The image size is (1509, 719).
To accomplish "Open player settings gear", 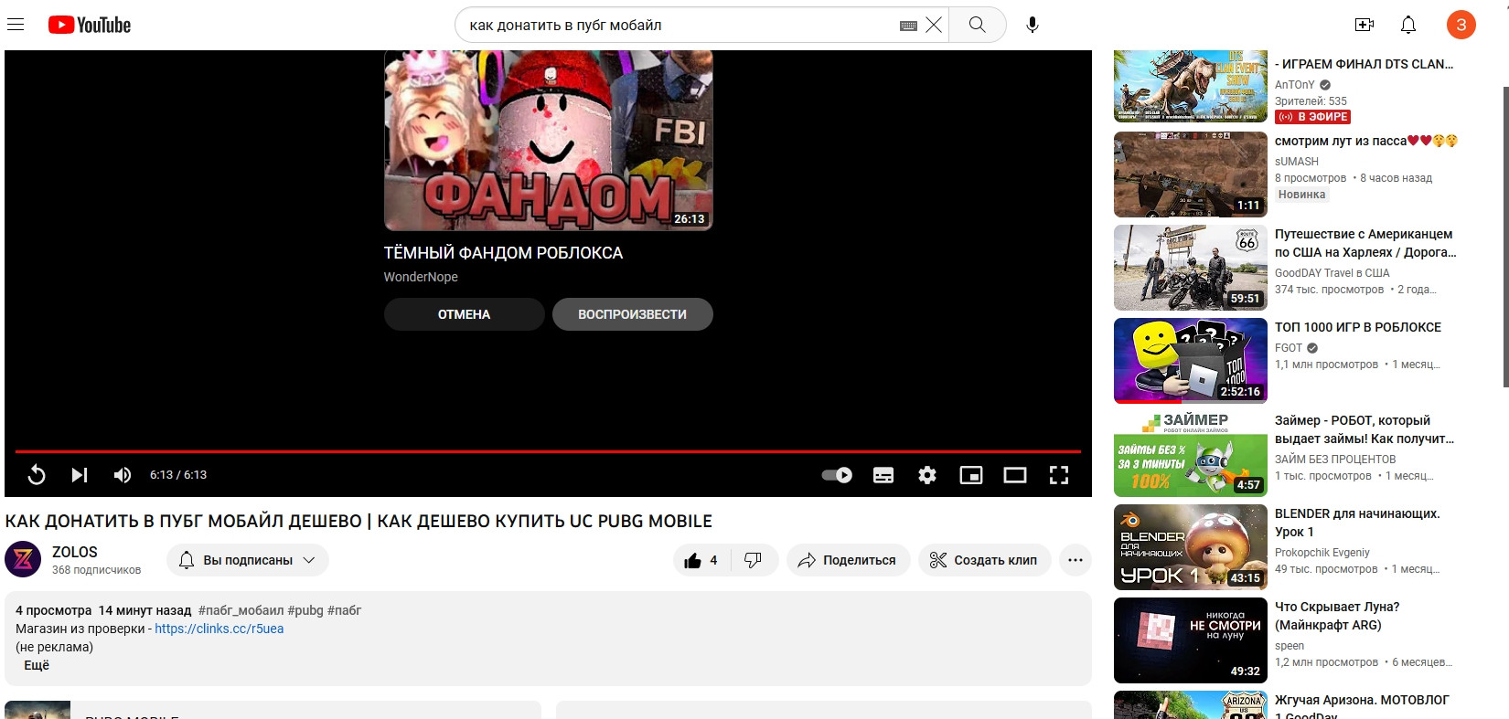I will (927, 474).
